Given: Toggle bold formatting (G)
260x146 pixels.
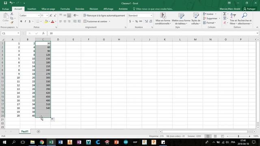Looking at the screenshot, I should pyautogui.click(x=21, y=21).
